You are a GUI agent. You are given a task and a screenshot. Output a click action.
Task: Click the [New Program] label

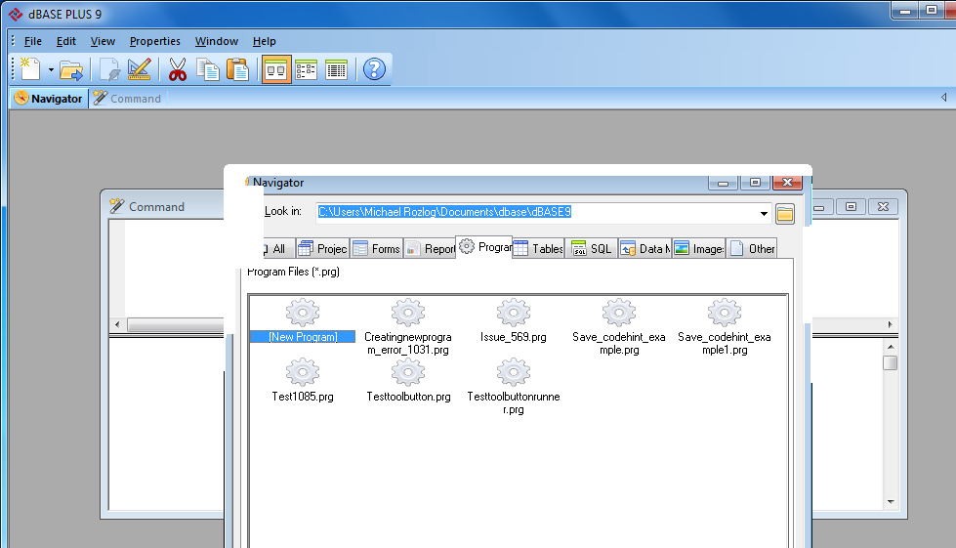(x=303, y=336)
